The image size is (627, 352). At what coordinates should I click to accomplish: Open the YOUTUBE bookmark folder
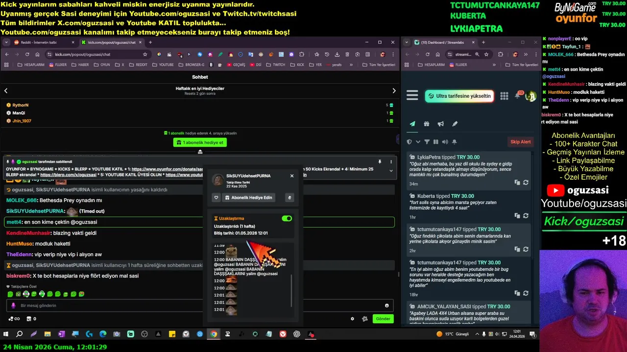[x=163, y=65]
